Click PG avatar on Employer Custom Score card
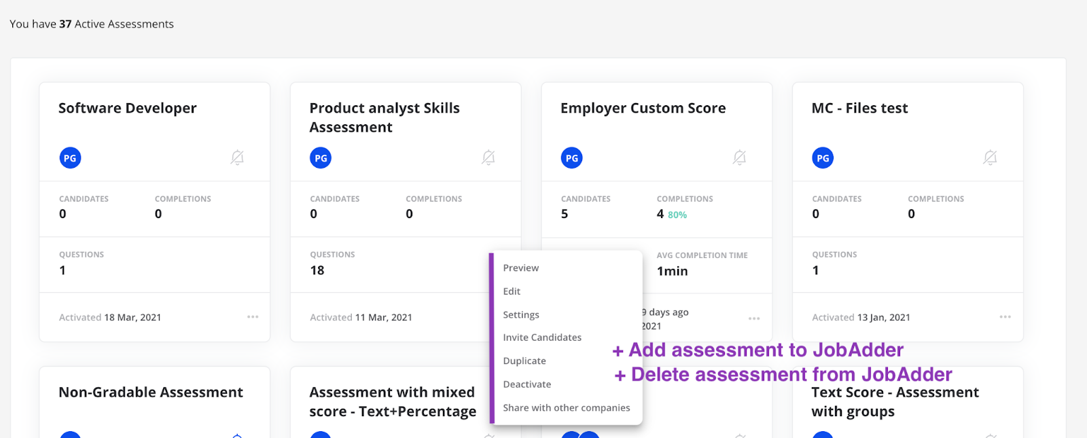Screen dimensions: 1087x438 [x=572, y=158]
